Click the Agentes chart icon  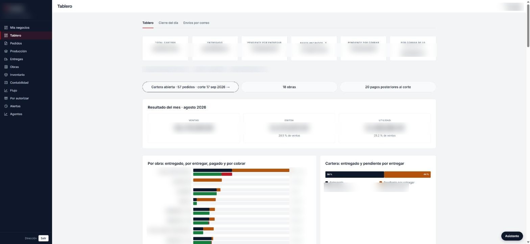(6, 114)
